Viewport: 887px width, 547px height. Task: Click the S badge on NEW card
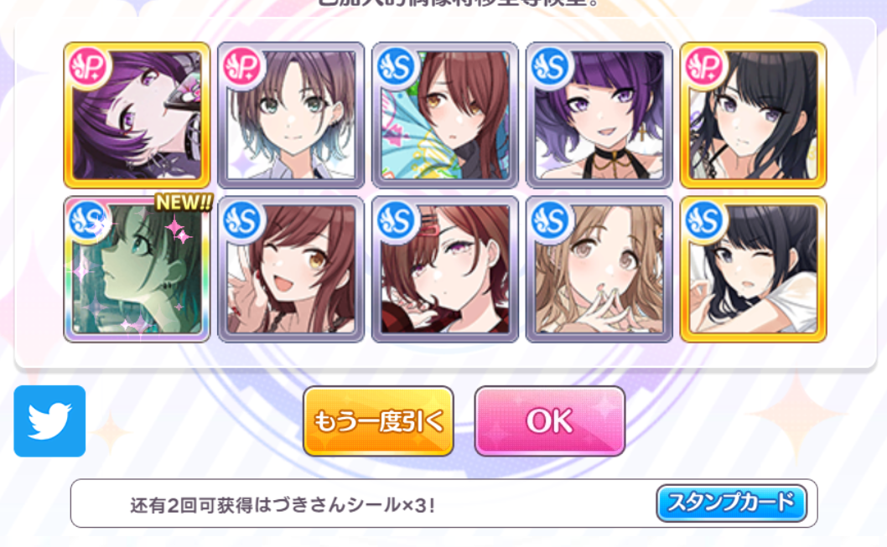[x=90, y=221]
